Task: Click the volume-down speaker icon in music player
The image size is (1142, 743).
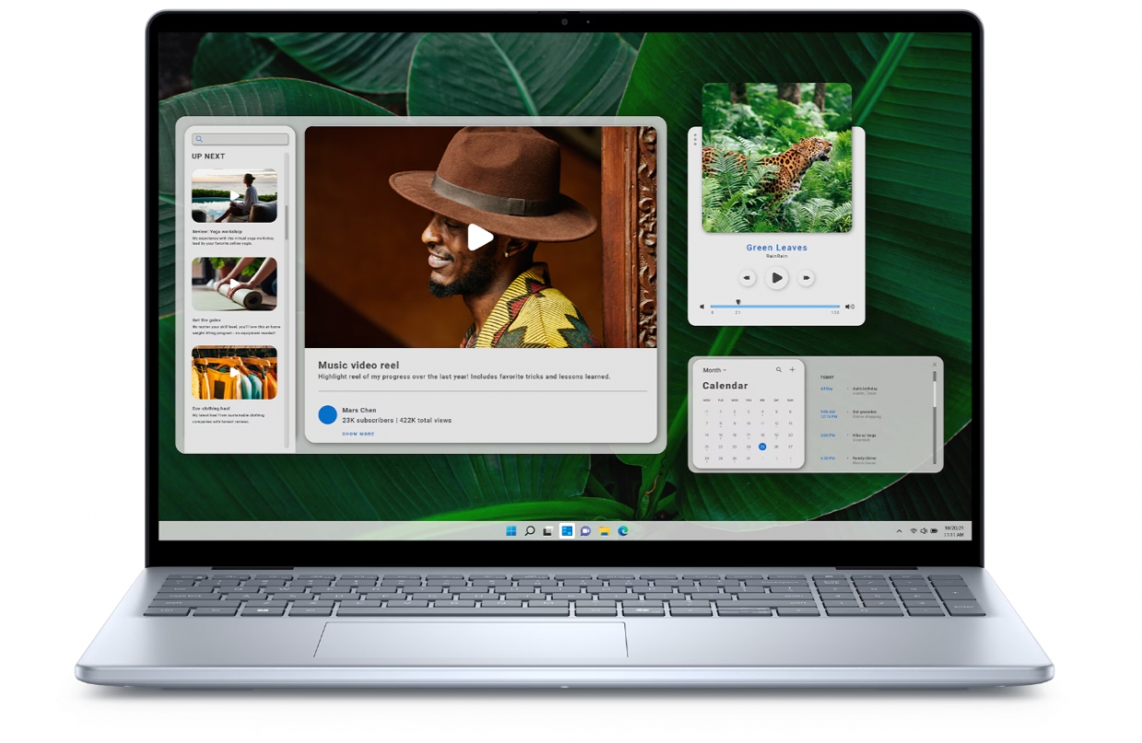Action: pos(702,307)
